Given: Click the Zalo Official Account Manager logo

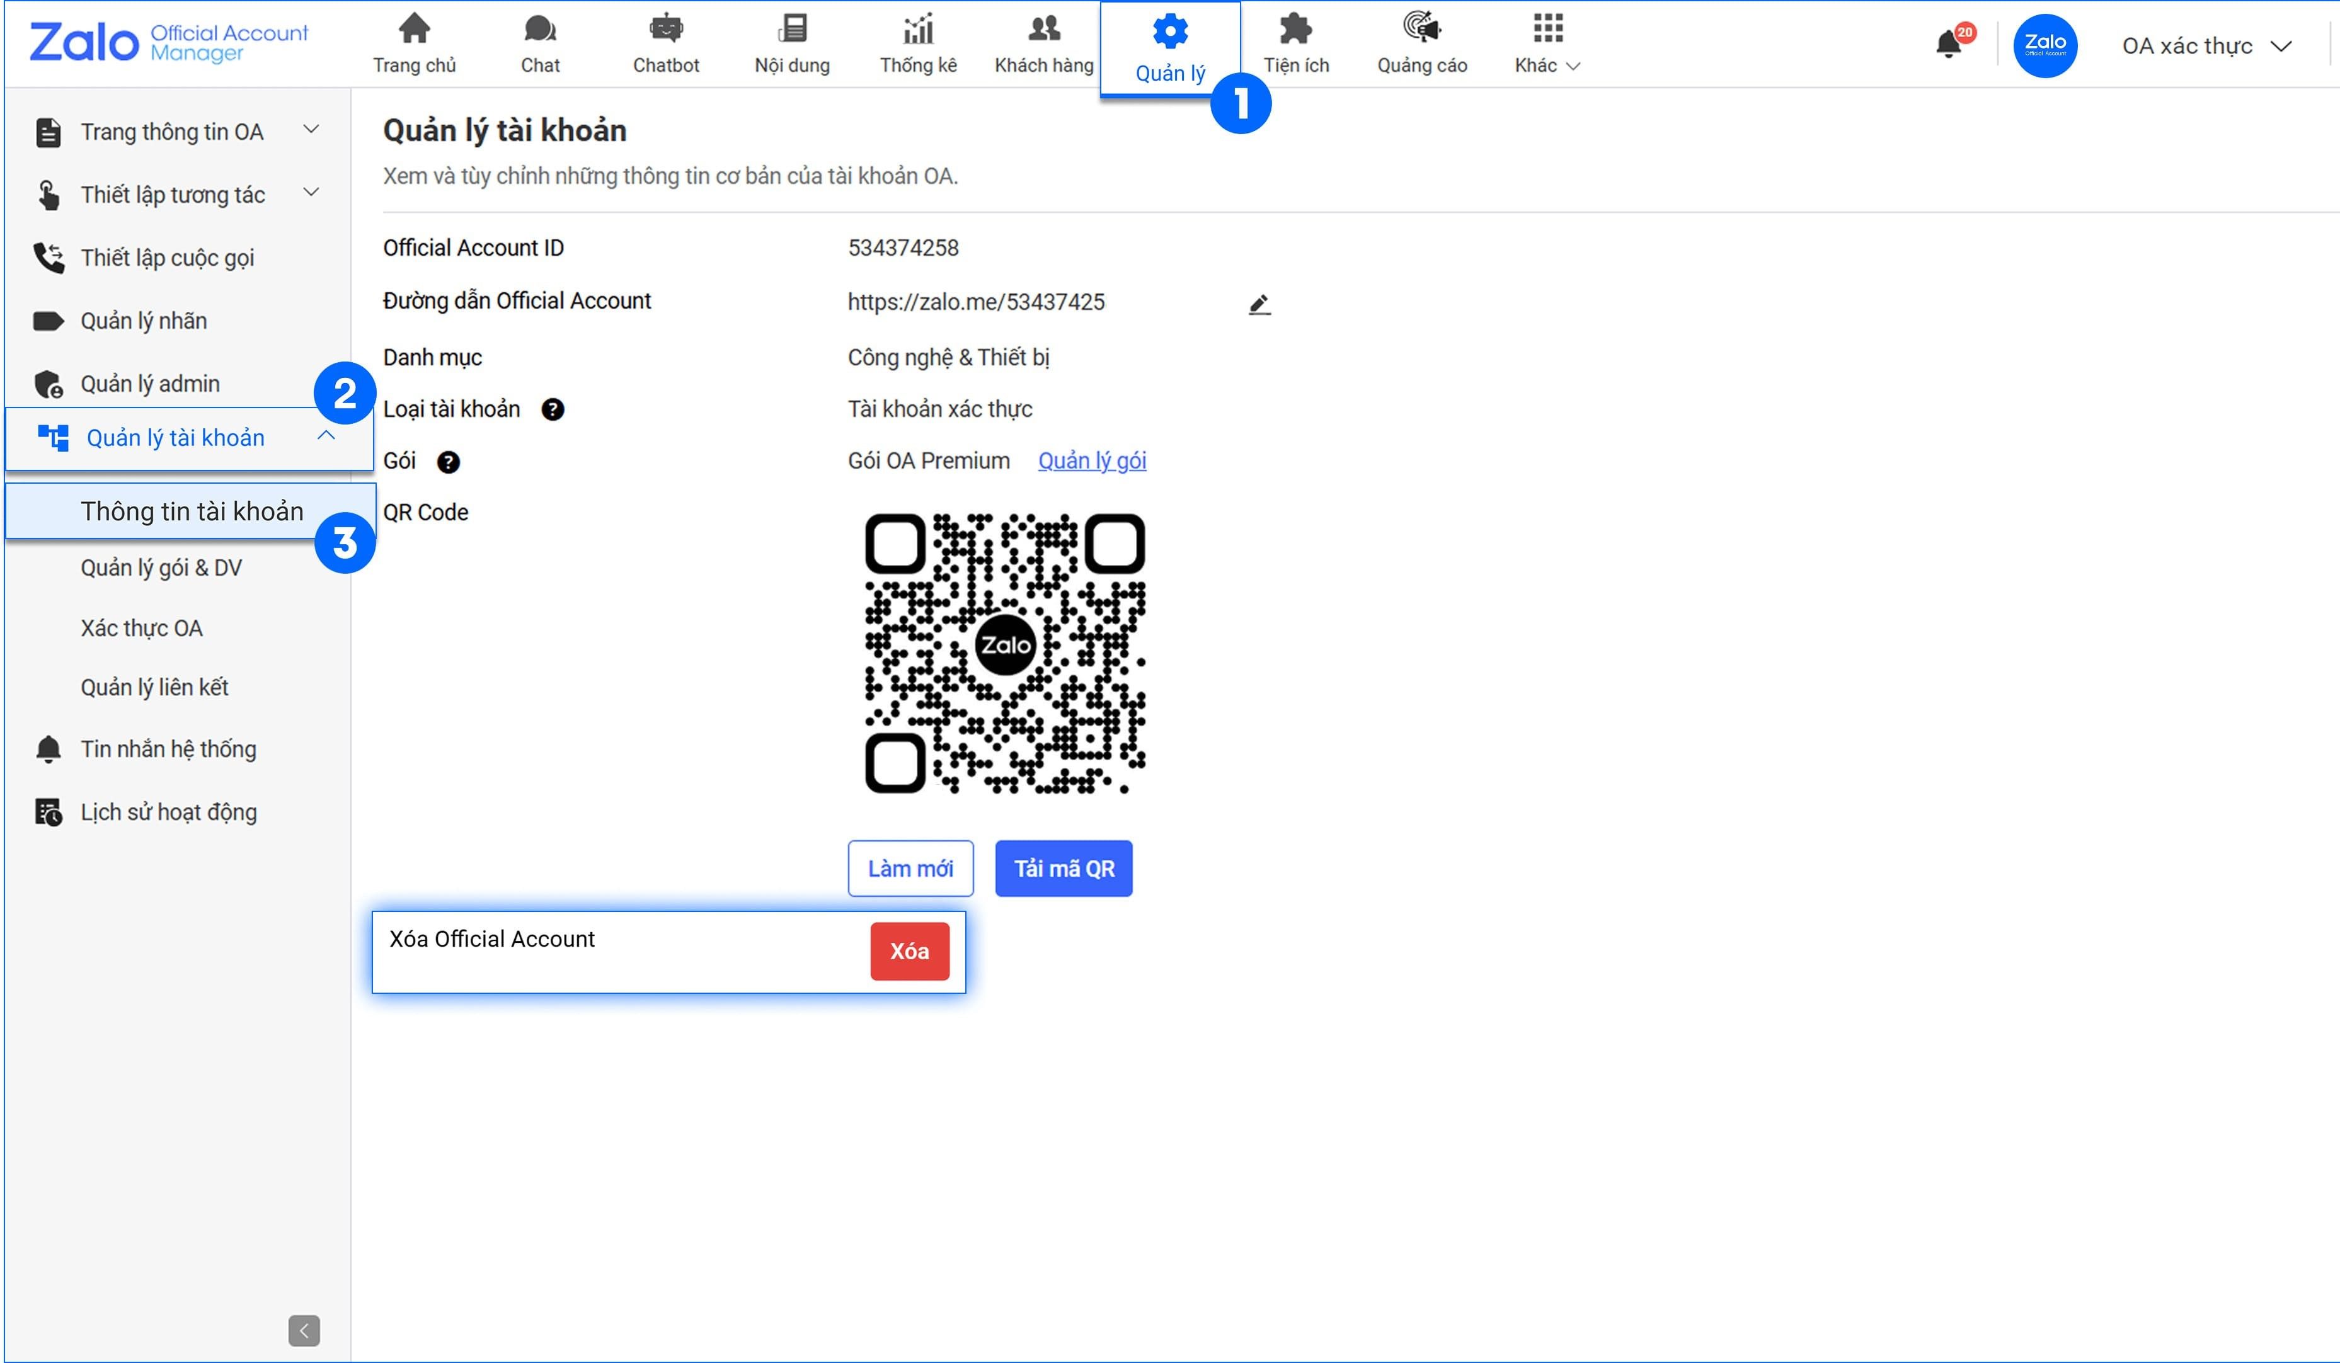Looking at the screenshot, I should [x=168, y=43].
